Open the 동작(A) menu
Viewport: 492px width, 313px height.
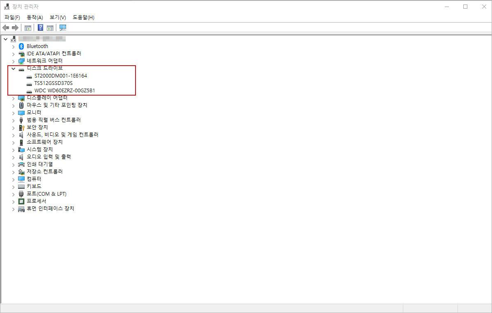[x=35, y=17]
